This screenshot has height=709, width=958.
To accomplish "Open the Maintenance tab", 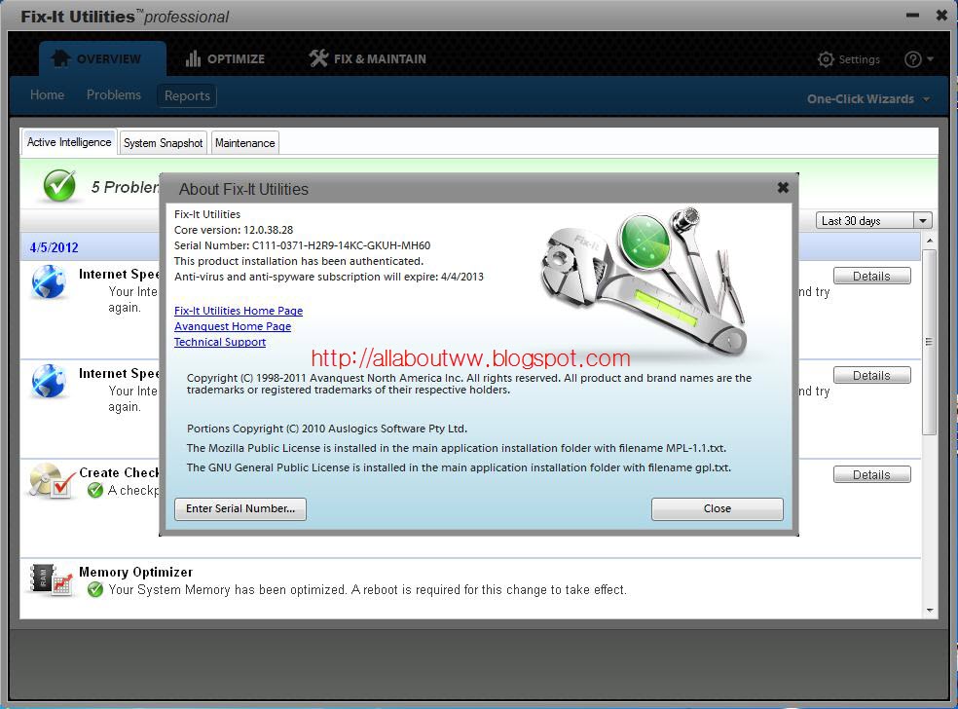I will (245, 143).
